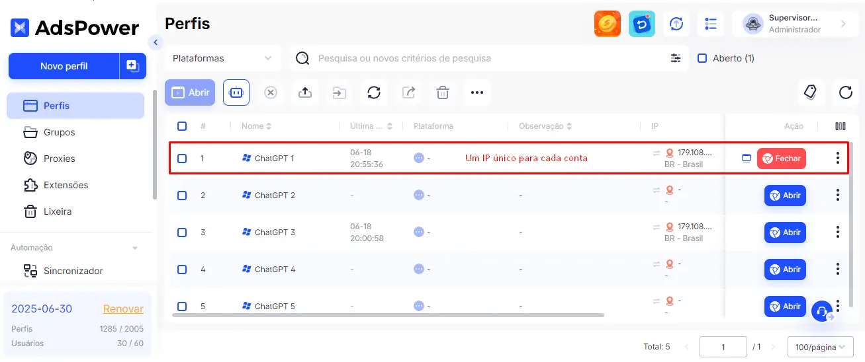865x362 pixels.
Task: Open the batch create icon beside Novo perfil
Action: point(132,66)
